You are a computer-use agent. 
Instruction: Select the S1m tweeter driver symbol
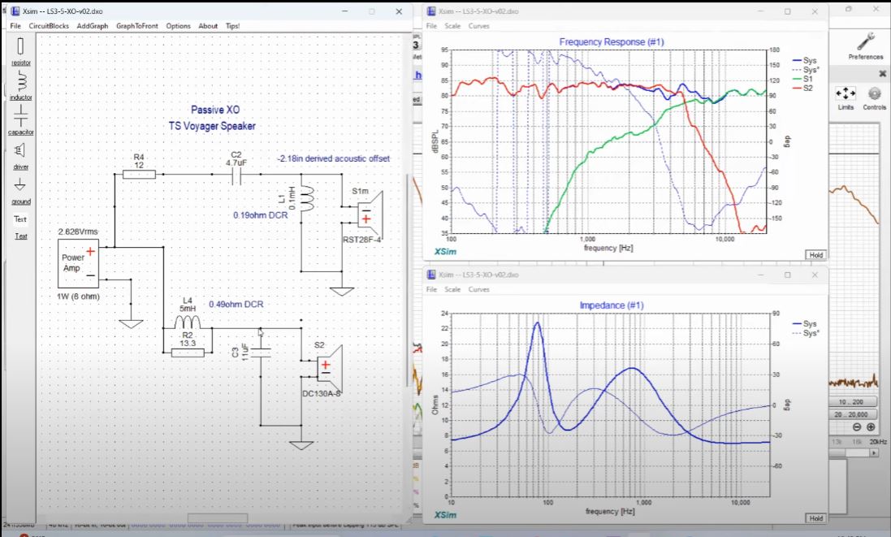[x=370, y=214]
